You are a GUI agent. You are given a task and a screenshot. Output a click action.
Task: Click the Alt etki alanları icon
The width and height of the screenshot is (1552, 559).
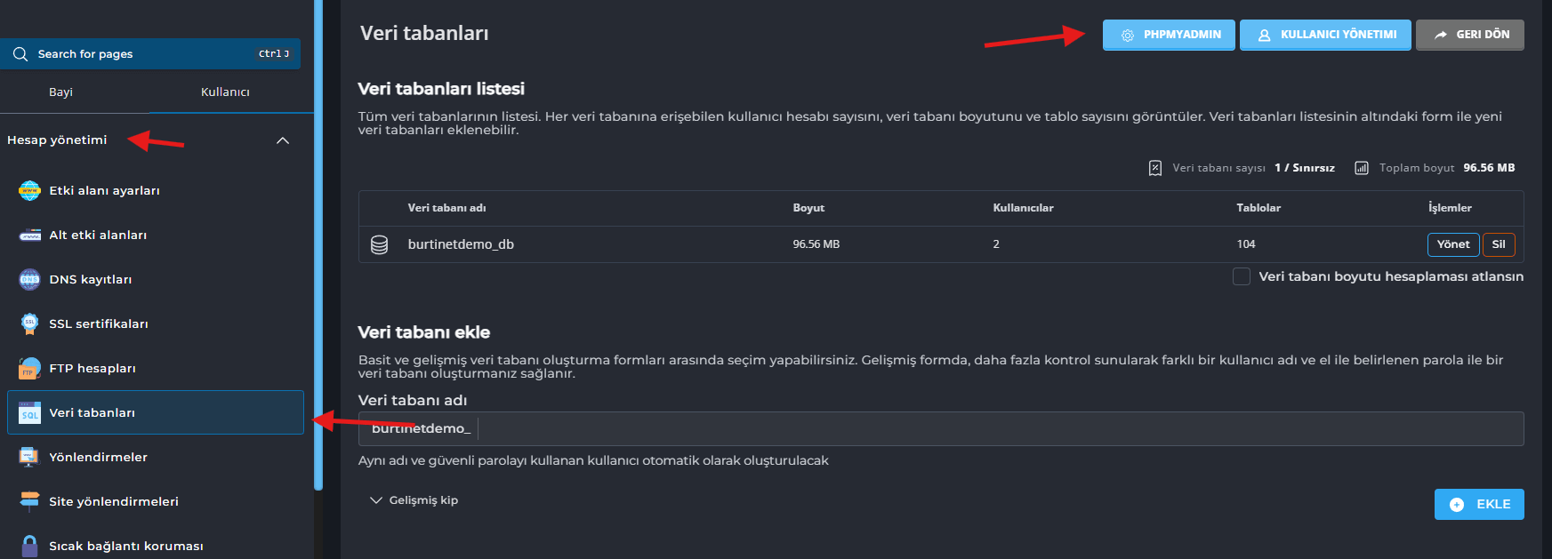pos(29,236)
